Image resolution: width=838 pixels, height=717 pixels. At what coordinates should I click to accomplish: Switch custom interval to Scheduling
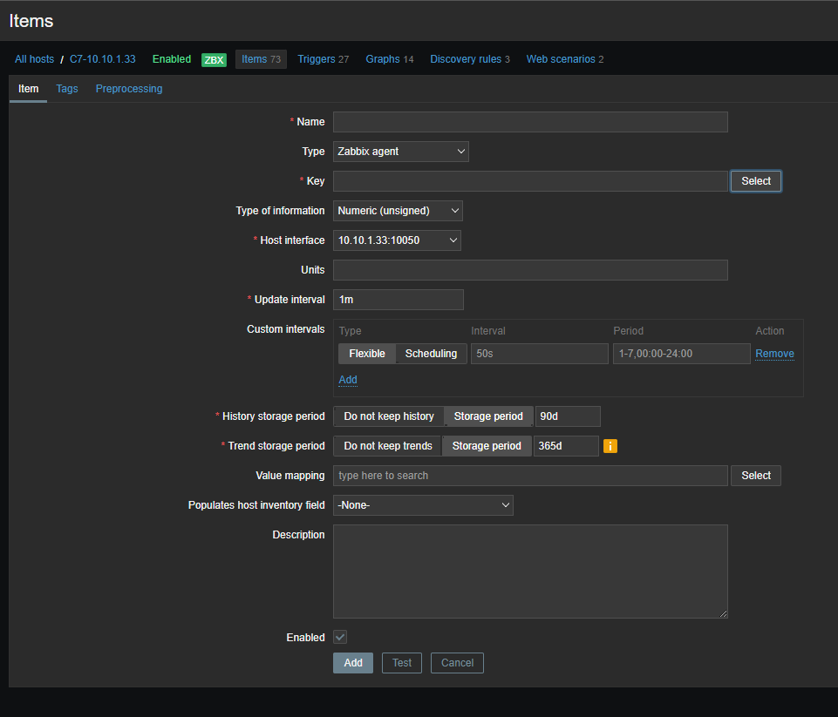point(431,354)
